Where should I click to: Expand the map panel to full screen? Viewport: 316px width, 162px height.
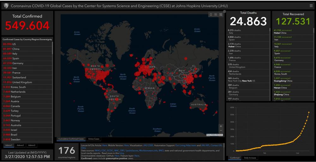(x=224, y=12)
